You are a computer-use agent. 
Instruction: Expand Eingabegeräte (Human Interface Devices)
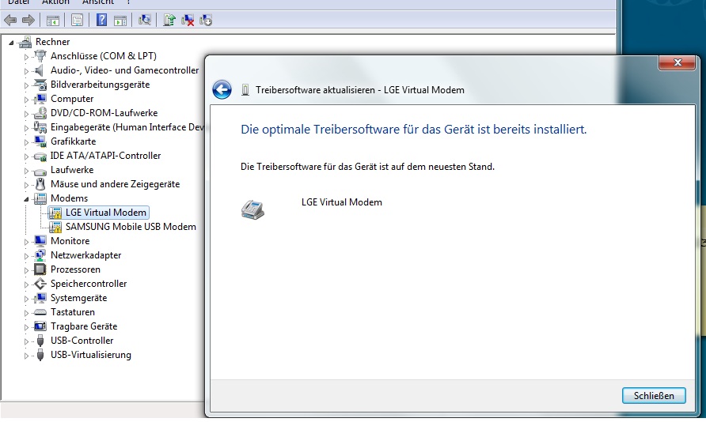pos(26,128)
